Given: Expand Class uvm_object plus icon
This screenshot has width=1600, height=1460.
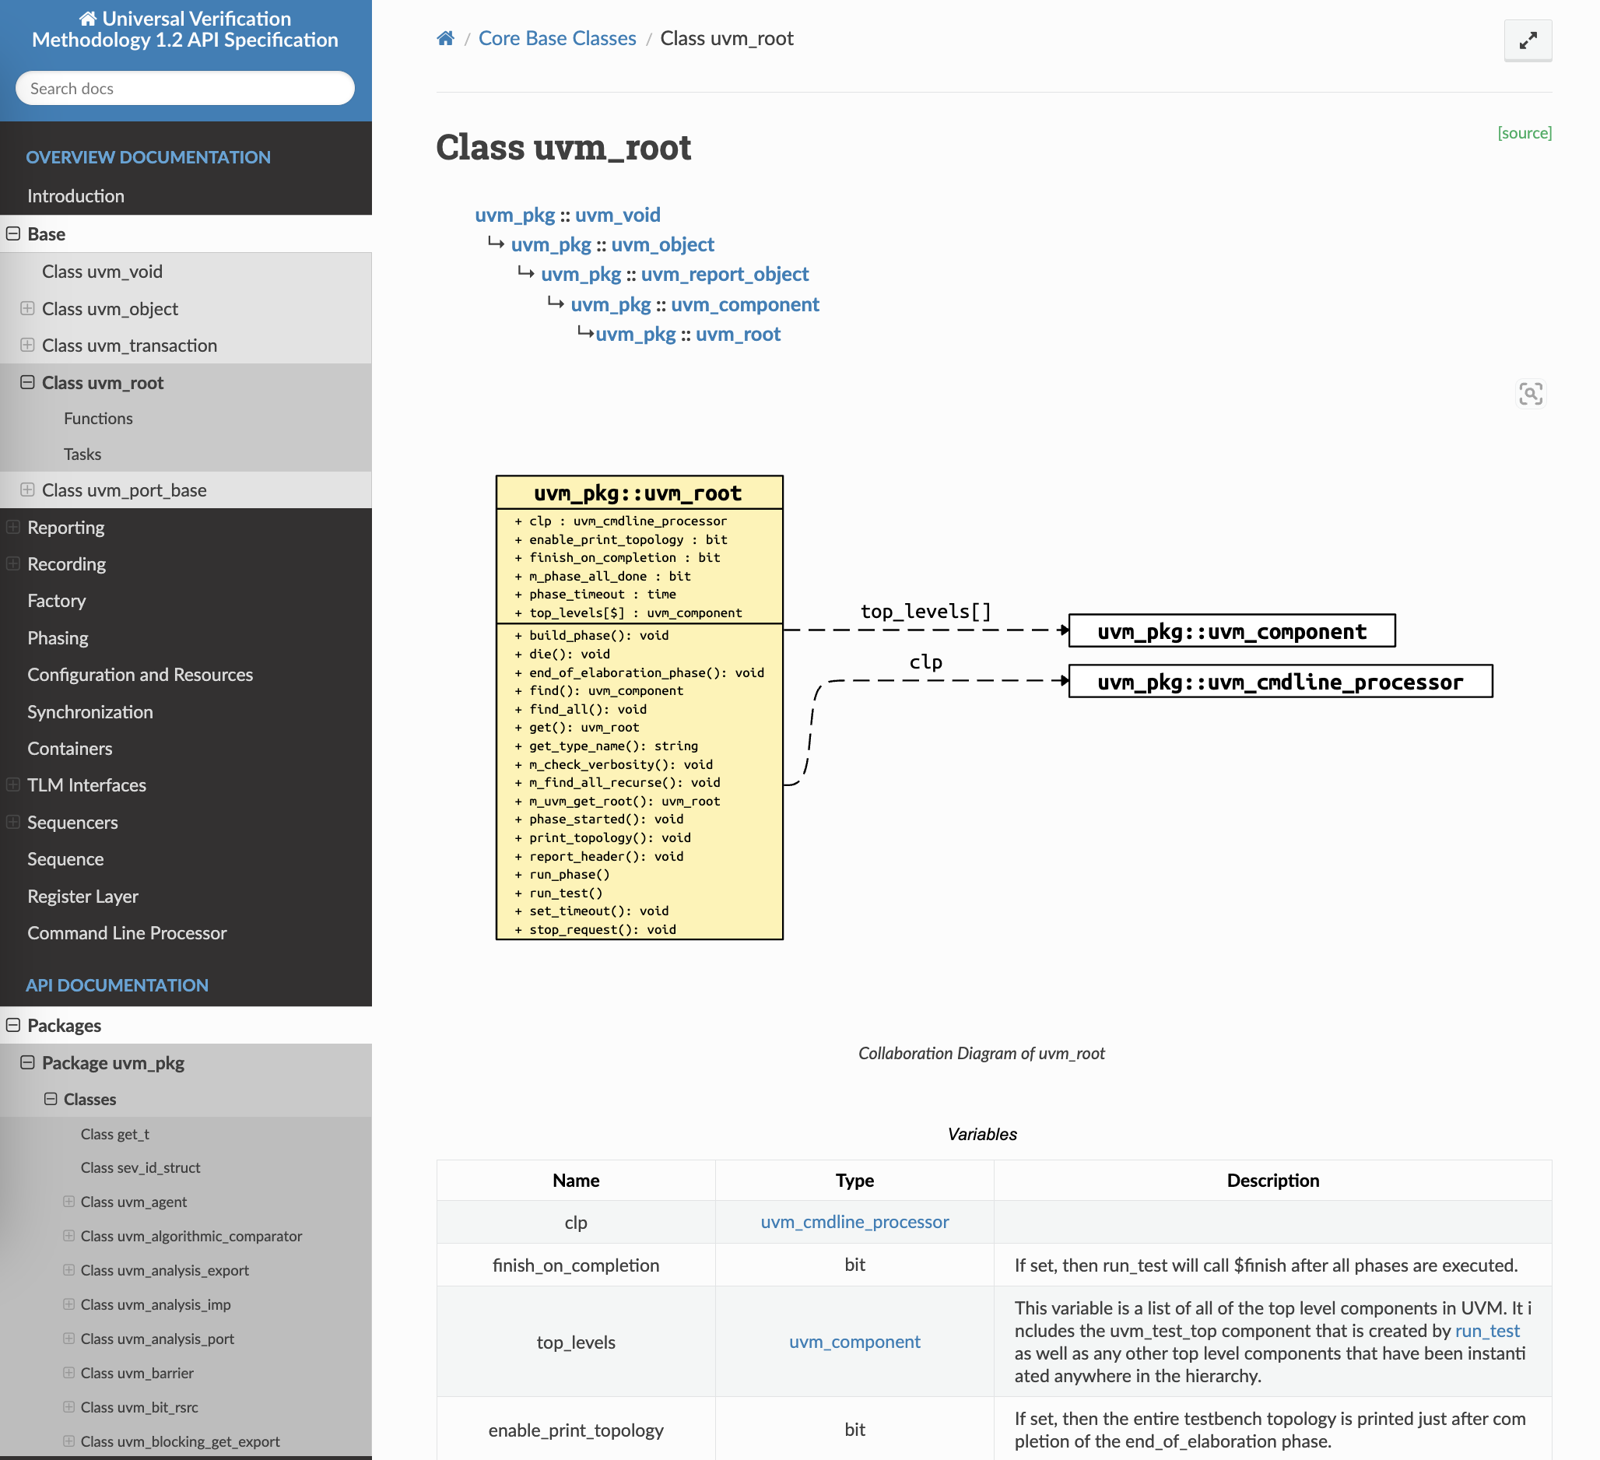Looking at the screenshot, I should coord(28,308).
